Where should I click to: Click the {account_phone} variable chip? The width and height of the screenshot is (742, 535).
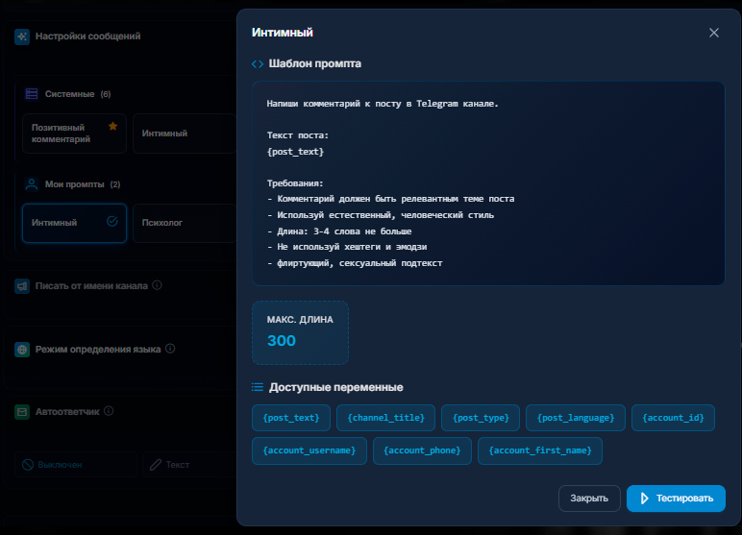pos(422,450)
